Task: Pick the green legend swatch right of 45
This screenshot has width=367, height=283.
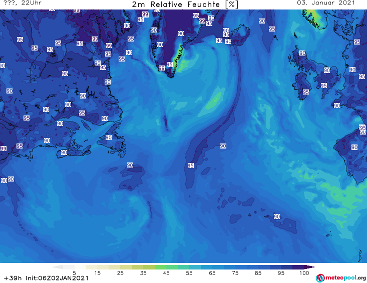Action: pos(172,267)
